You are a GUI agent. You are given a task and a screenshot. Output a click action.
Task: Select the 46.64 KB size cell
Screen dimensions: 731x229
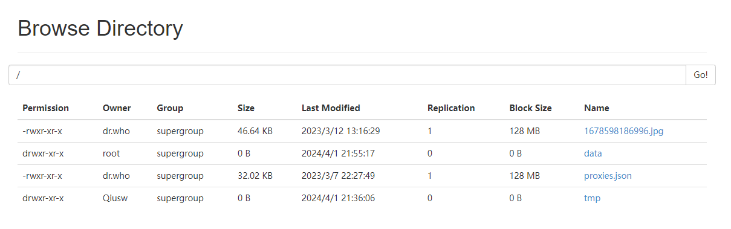[256, 131]
